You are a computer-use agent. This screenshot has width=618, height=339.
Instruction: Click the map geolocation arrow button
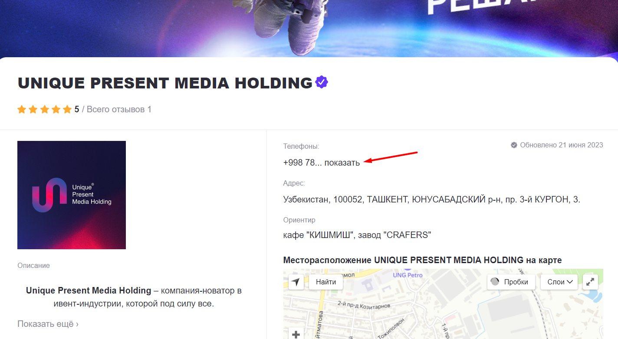[296, 282]
